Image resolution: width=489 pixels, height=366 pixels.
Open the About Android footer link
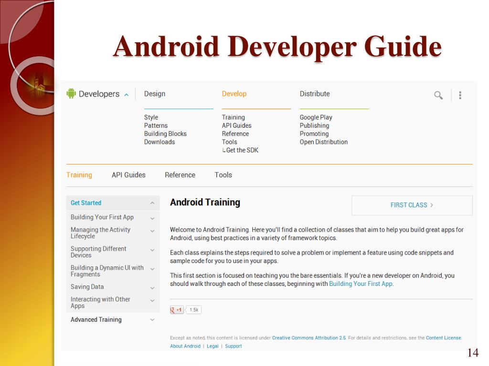(x=185, y=346)
